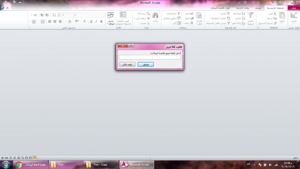
Task: Click the Access Help question mark icon
Action: [x=2, y=8]
